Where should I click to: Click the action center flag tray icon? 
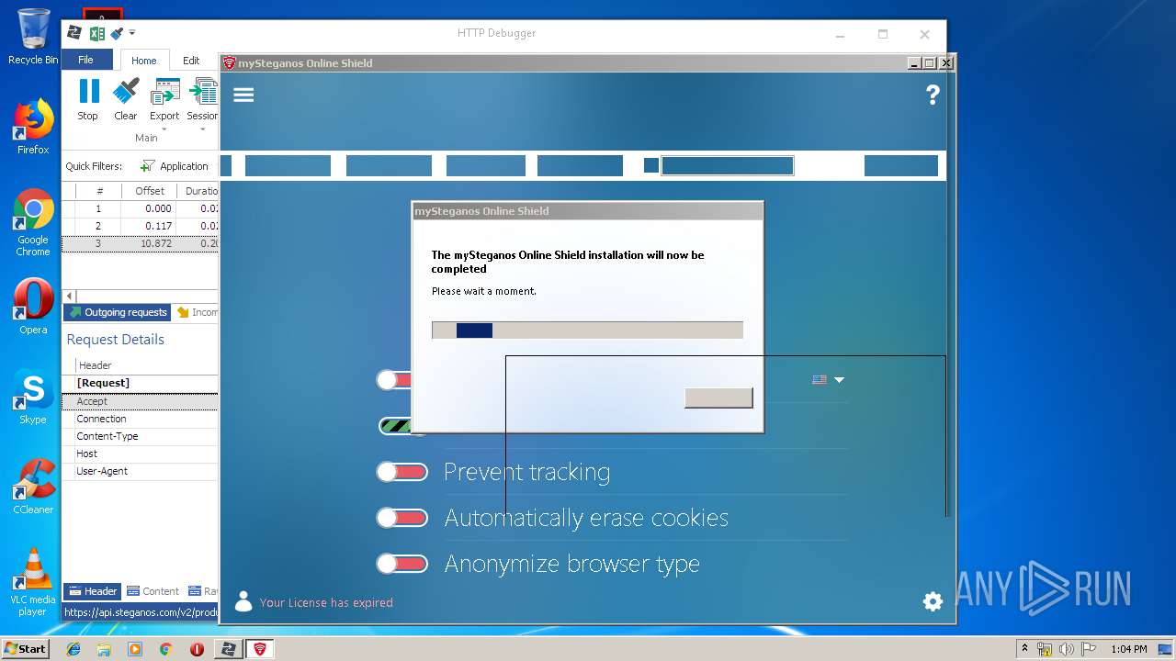pos(1088,649)
